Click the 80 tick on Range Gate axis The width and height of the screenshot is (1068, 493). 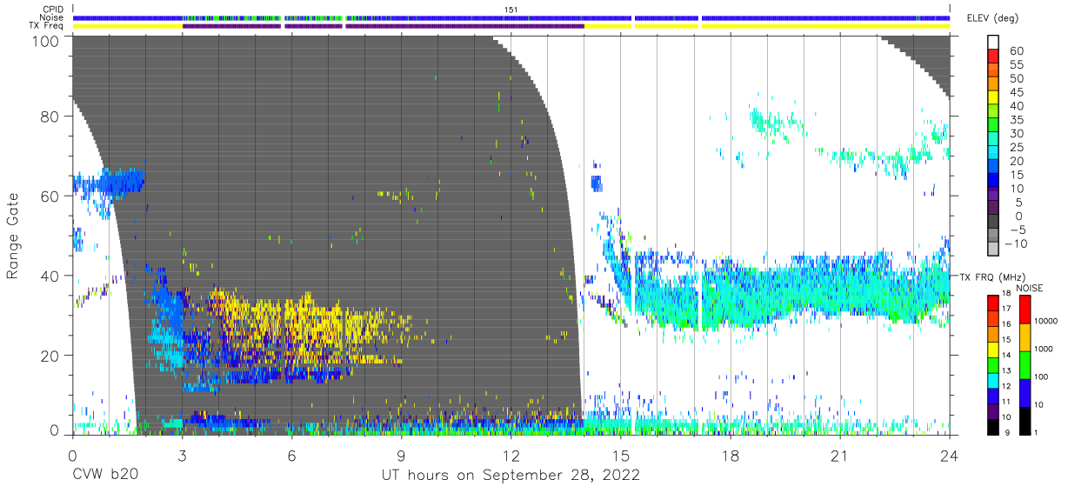tap(50, 117)
